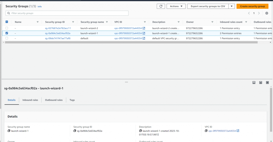The height and width of the screenshot is (142, 273).
Task: Copy the description in Details
Action: [x=140, y=131]
